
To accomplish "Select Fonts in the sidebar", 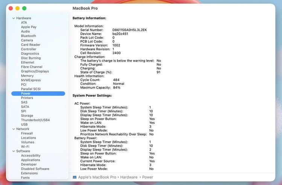I will point(25,178).
